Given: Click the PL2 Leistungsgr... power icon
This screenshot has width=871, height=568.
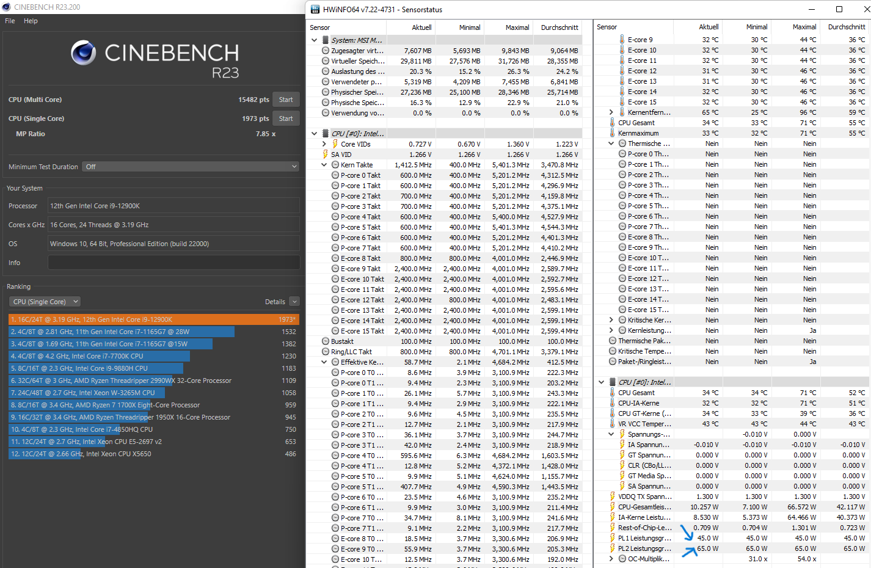Looking at the screenshot, I should [613, 548].
